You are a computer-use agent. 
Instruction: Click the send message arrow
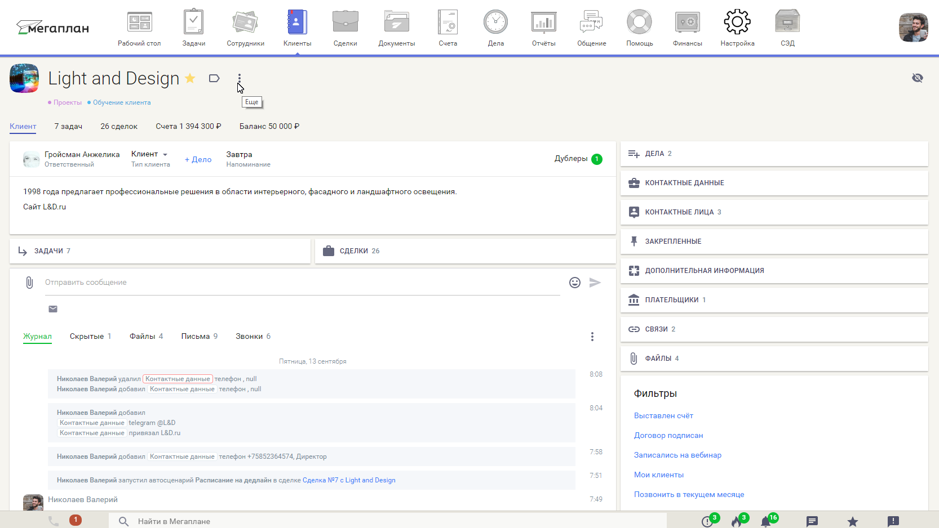tap(595, 283)
